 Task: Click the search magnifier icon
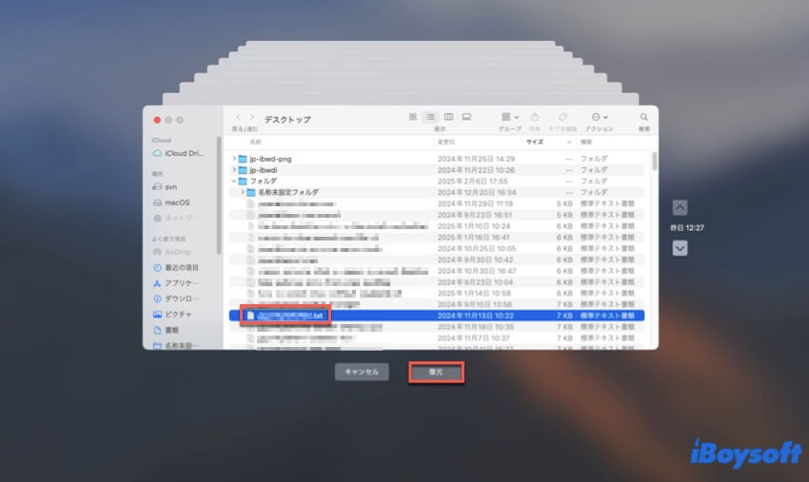point(644,116)
